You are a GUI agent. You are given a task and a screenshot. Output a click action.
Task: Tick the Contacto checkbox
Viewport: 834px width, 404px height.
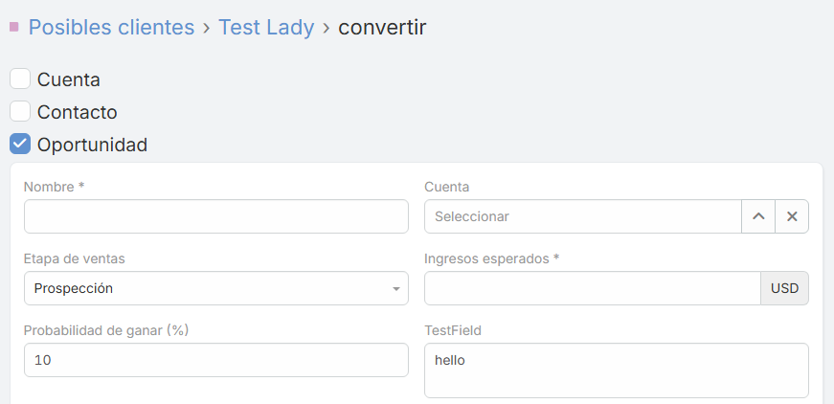(x=20, y=112)
